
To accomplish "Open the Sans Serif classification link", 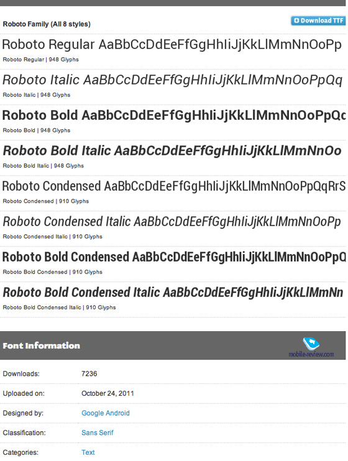I will coord(98,433).
